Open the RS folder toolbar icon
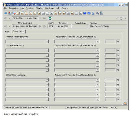Viewport: 131px width, 119px height. pyautogui.click(x=60, y=13)
